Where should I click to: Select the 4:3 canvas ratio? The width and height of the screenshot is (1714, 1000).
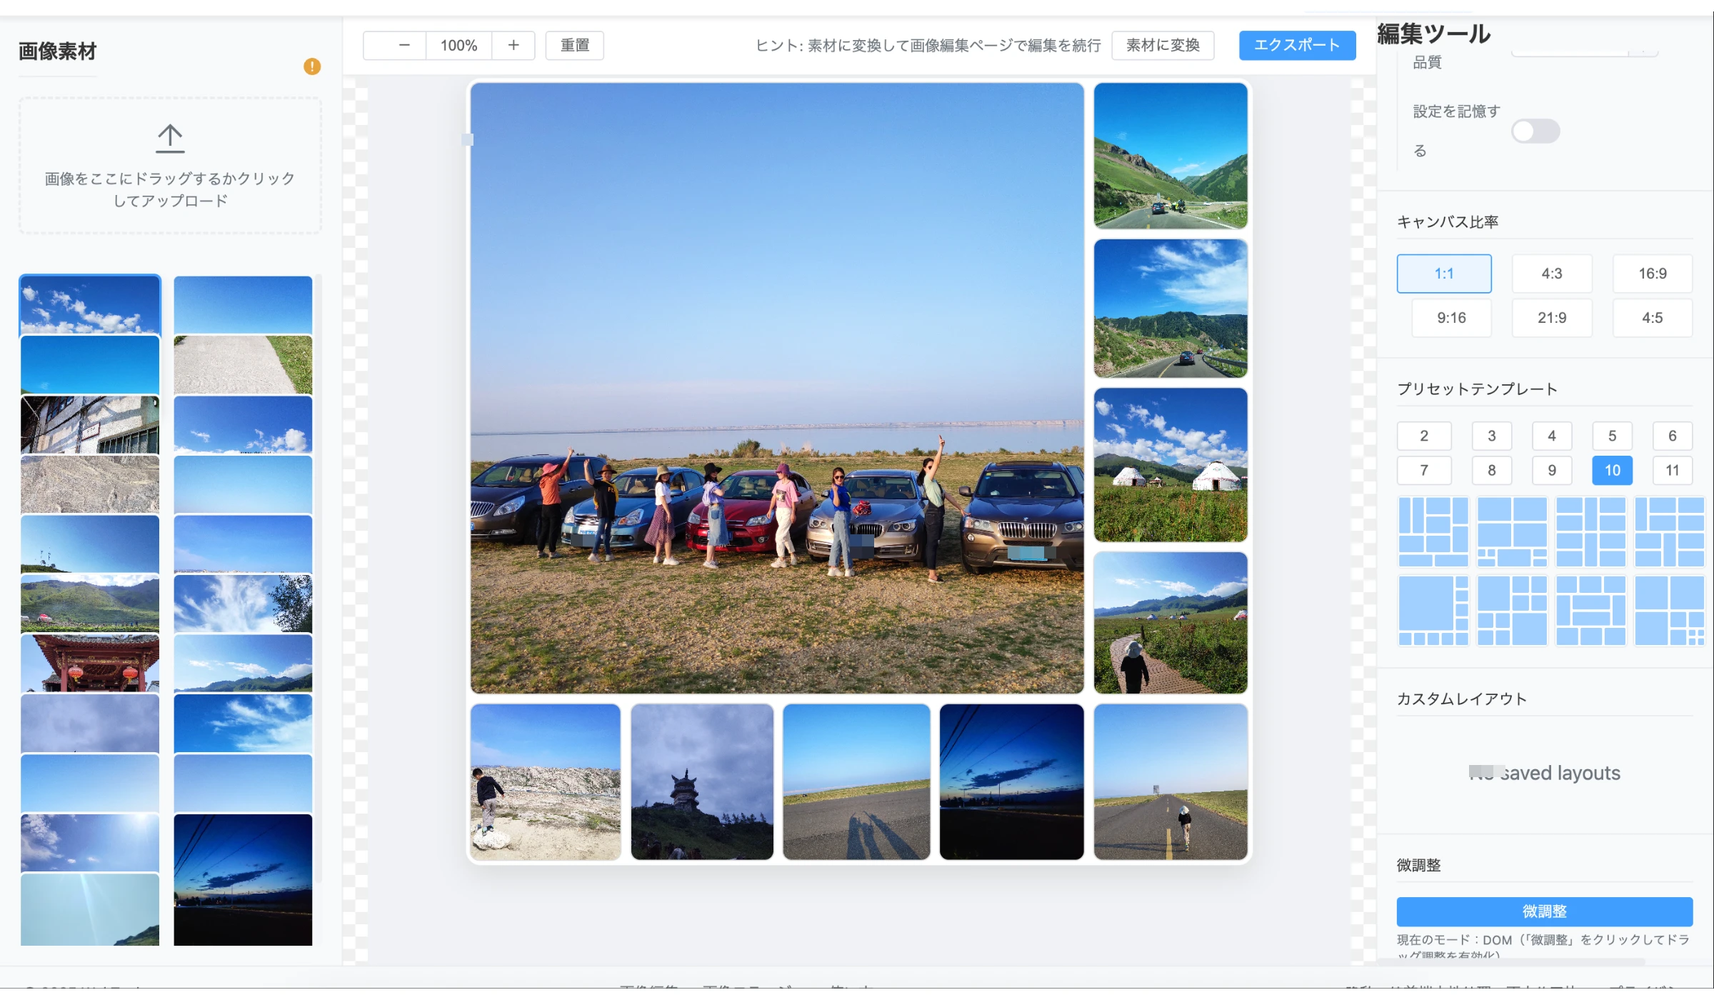pyautogui.click(x=1552, y=274)
